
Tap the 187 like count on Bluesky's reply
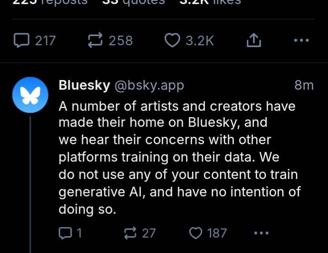coord(217,233)
